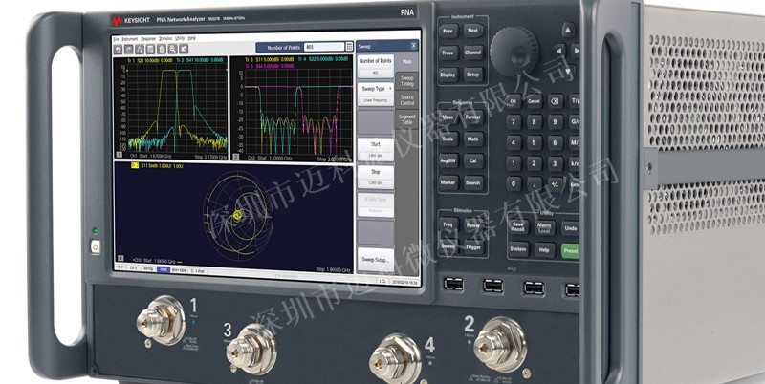Close the Sweep softkey panel

414,46
